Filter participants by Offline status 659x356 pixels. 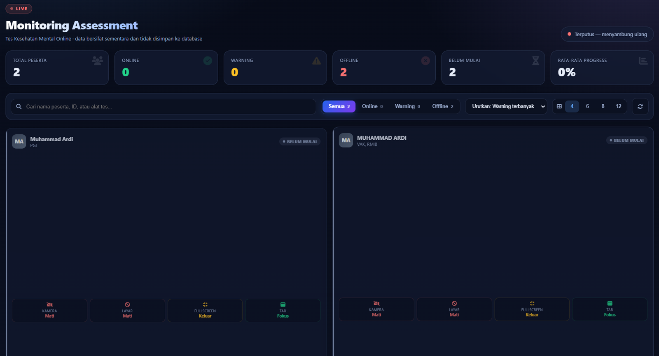tap(443, 106)
